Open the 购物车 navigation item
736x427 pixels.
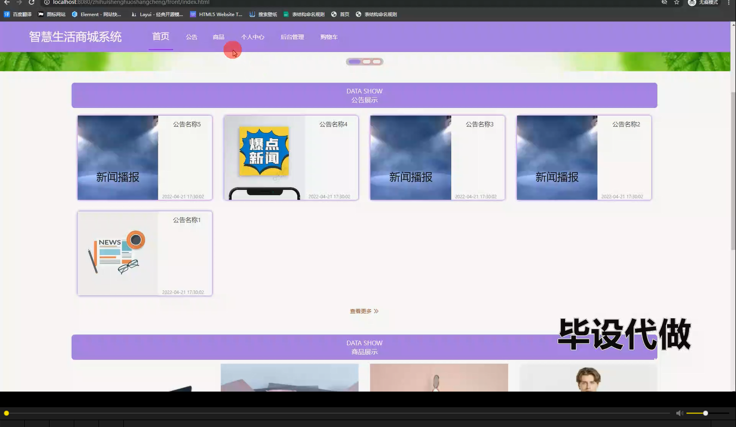click(329, 37)
